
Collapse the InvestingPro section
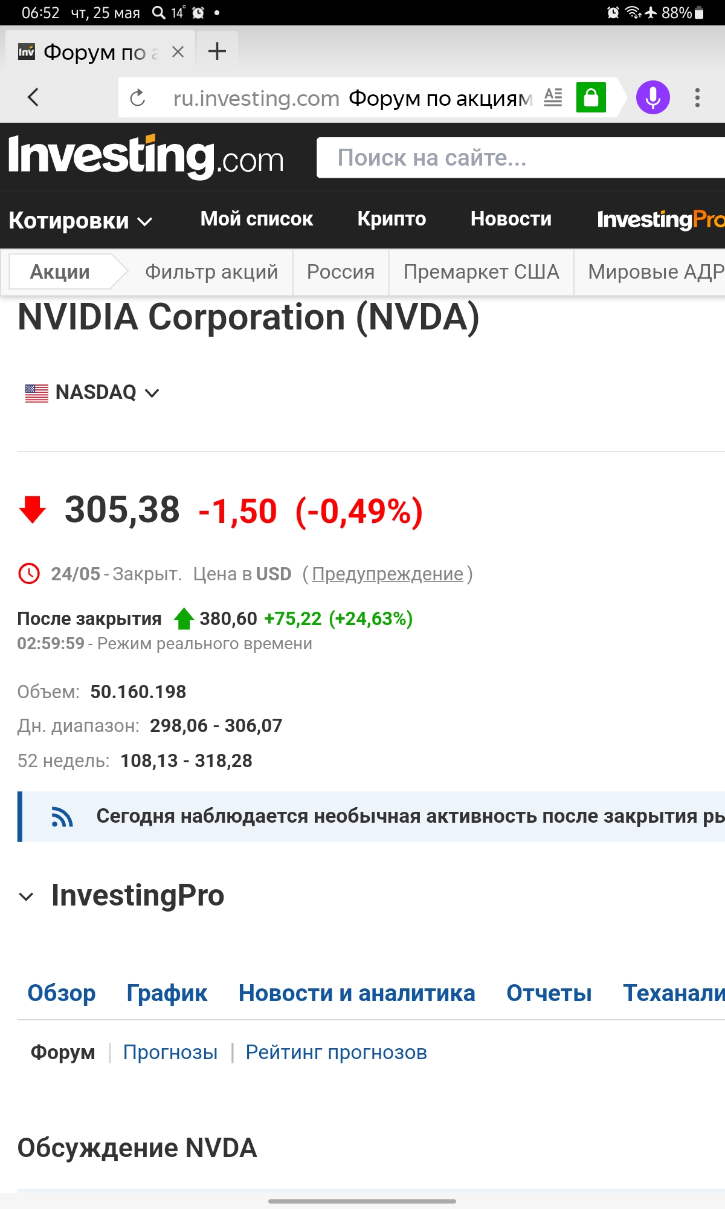pyautogui.click(x=26, y=896)
